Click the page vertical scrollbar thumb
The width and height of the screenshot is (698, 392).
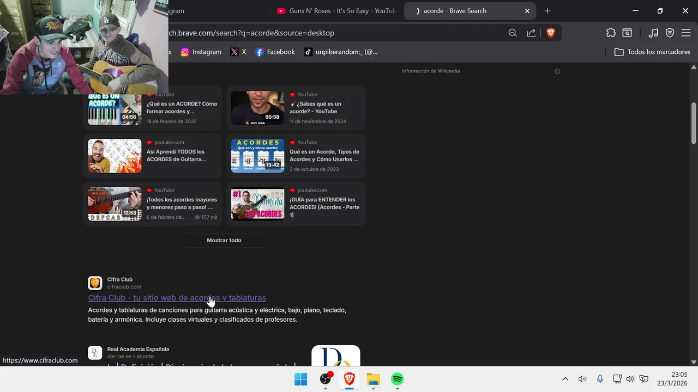(694, 123)
